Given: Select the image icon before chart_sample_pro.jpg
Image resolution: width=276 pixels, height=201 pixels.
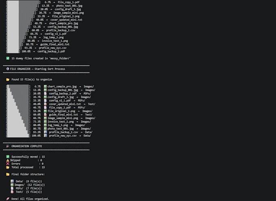Looking at the screenshot, I should 45,87.
